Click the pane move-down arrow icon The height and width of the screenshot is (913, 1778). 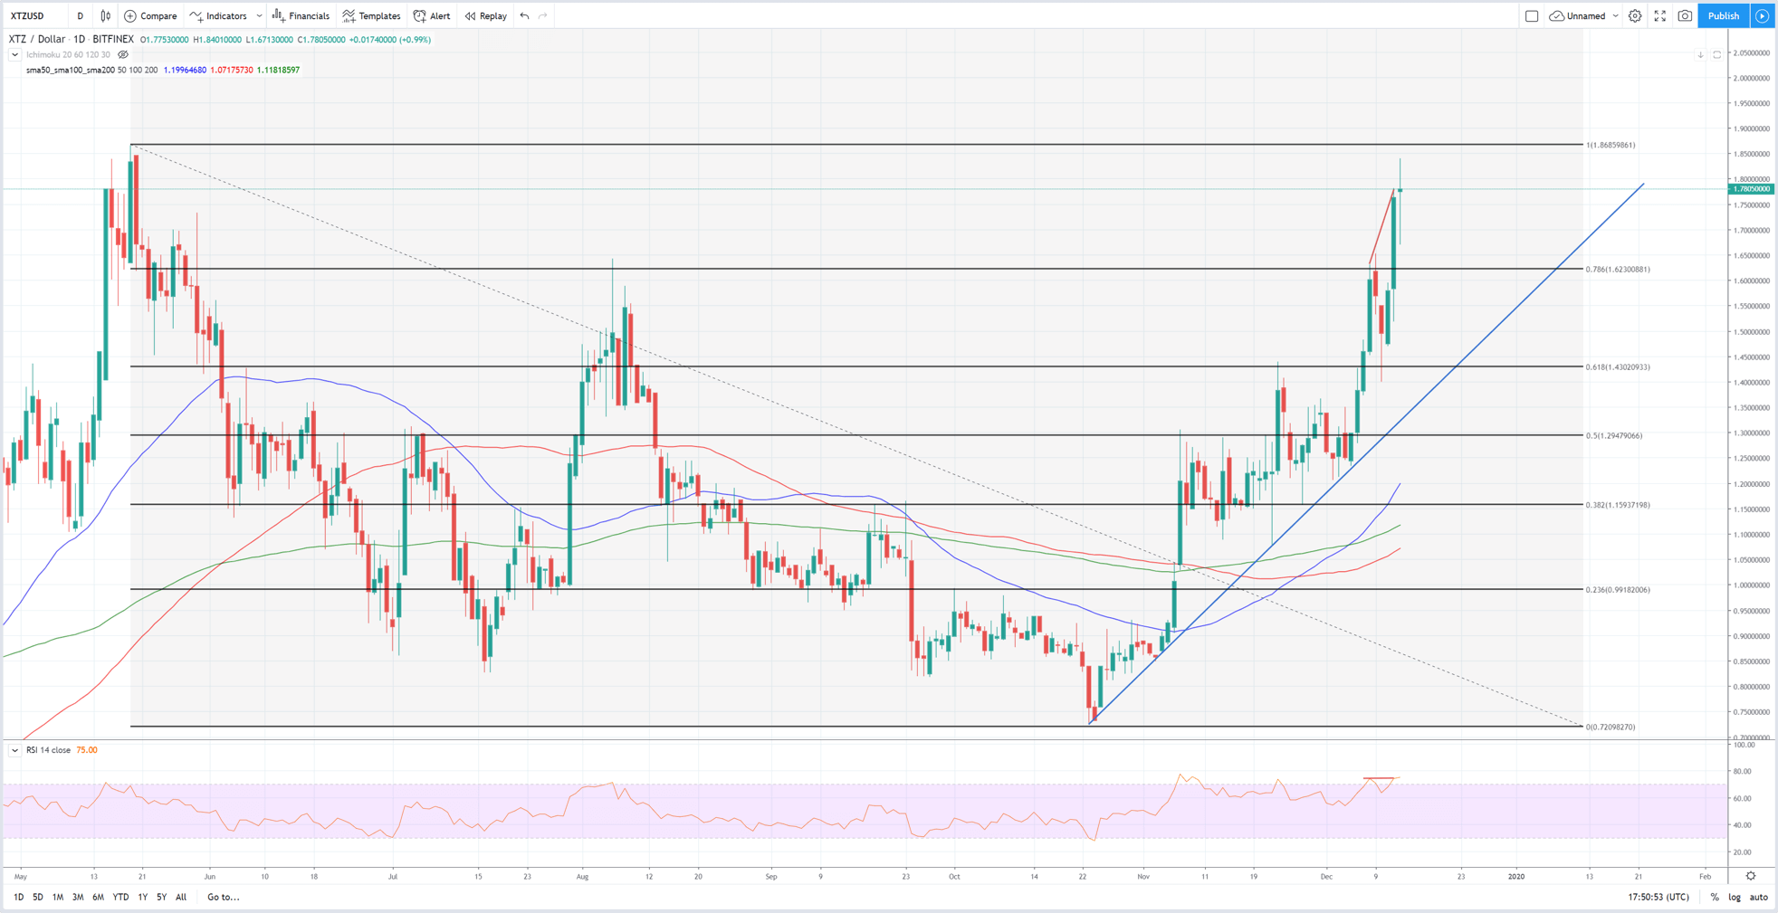click(x=1700, y=55)
